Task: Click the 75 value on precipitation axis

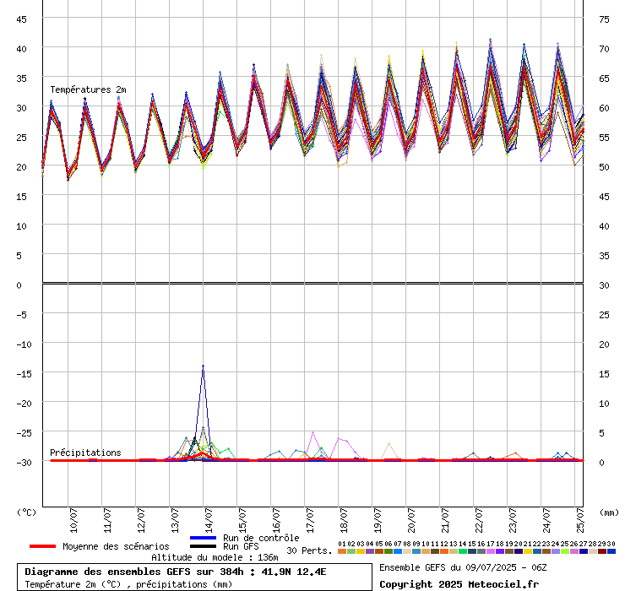Action: (604, 19)
